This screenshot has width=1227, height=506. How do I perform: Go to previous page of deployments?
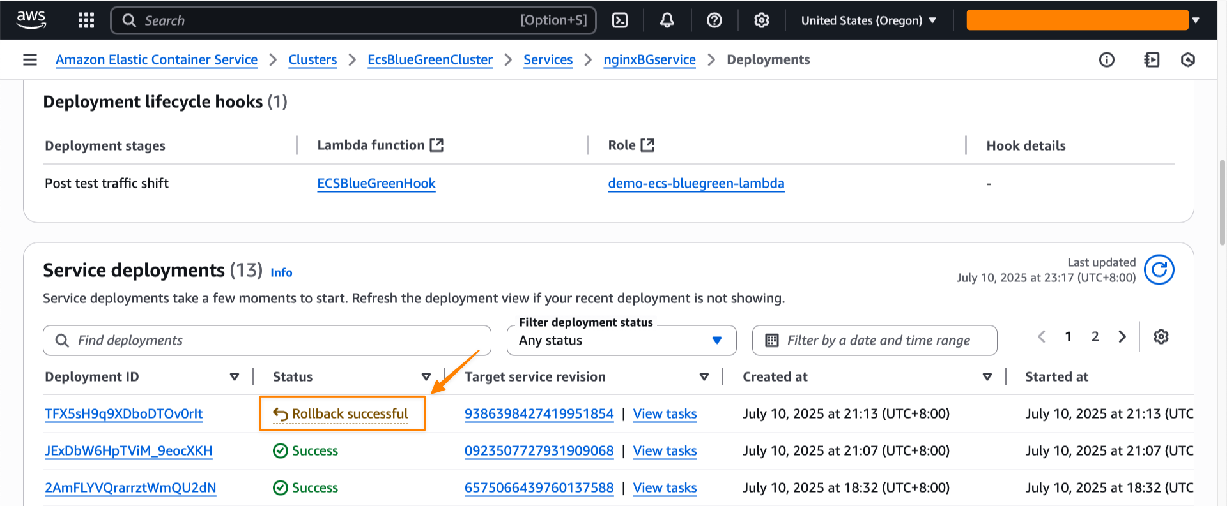coord(1042,336)
